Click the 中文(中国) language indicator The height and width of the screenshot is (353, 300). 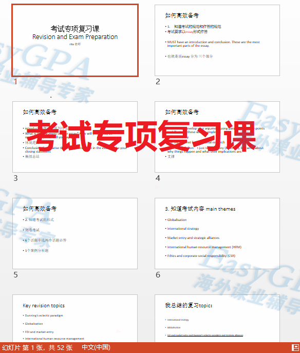[96, 347]
